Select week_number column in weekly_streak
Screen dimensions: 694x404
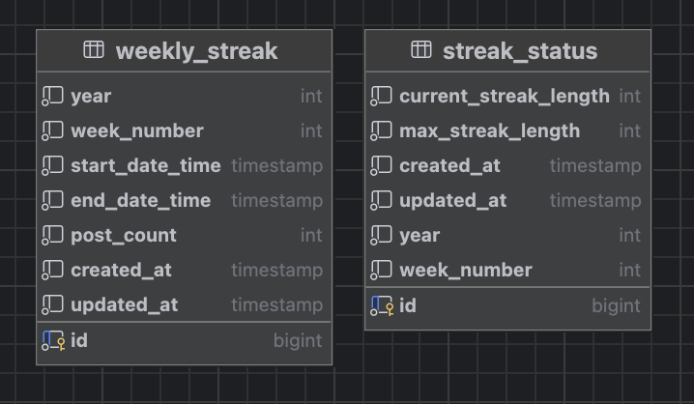pyautogui.click(x=184, y=131)
